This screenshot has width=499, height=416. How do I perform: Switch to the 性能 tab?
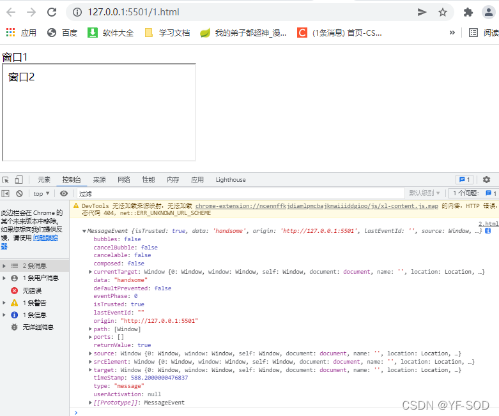148,180
